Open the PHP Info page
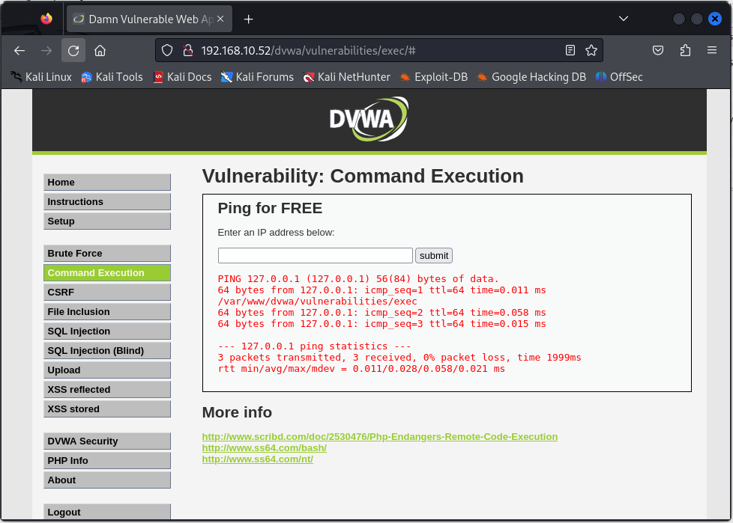The image size is (733, 523). [107, 460]
